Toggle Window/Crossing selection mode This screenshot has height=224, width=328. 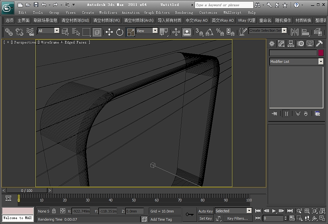click(x=97, y=32)
